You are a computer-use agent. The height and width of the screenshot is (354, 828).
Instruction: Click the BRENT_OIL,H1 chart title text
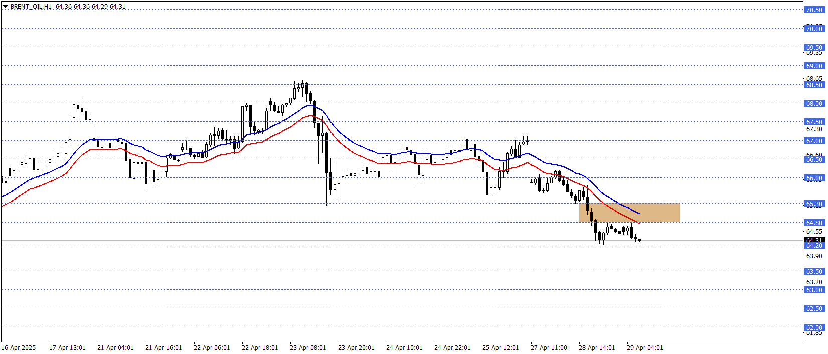click(31, 7)
